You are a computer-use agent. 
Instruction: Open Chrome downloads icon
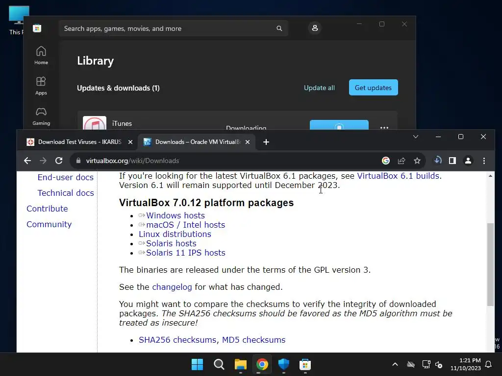tap(437, 161)
